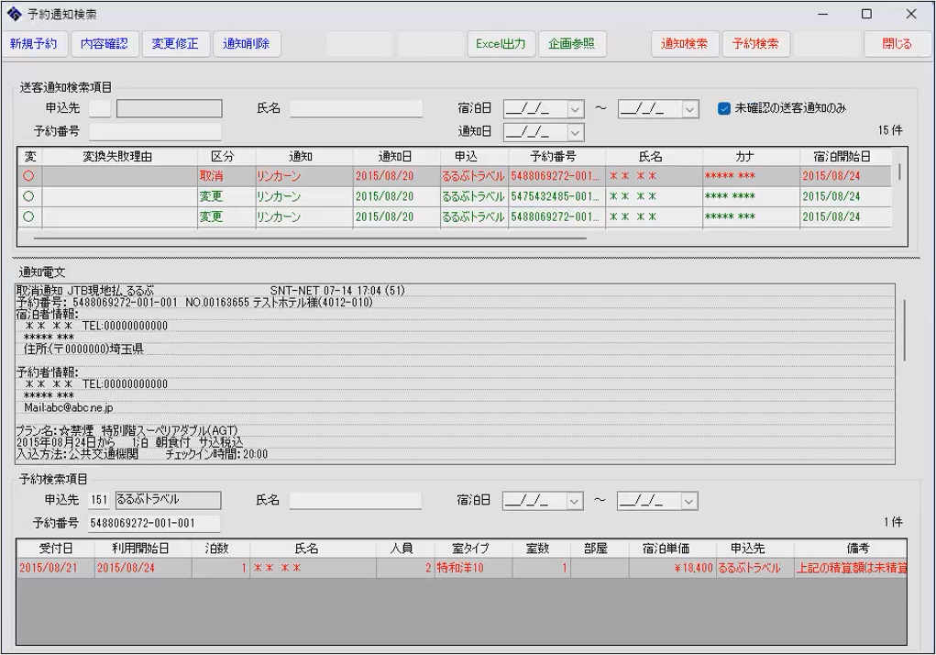Click the 新規予約 toolbar button

point(34,44)
